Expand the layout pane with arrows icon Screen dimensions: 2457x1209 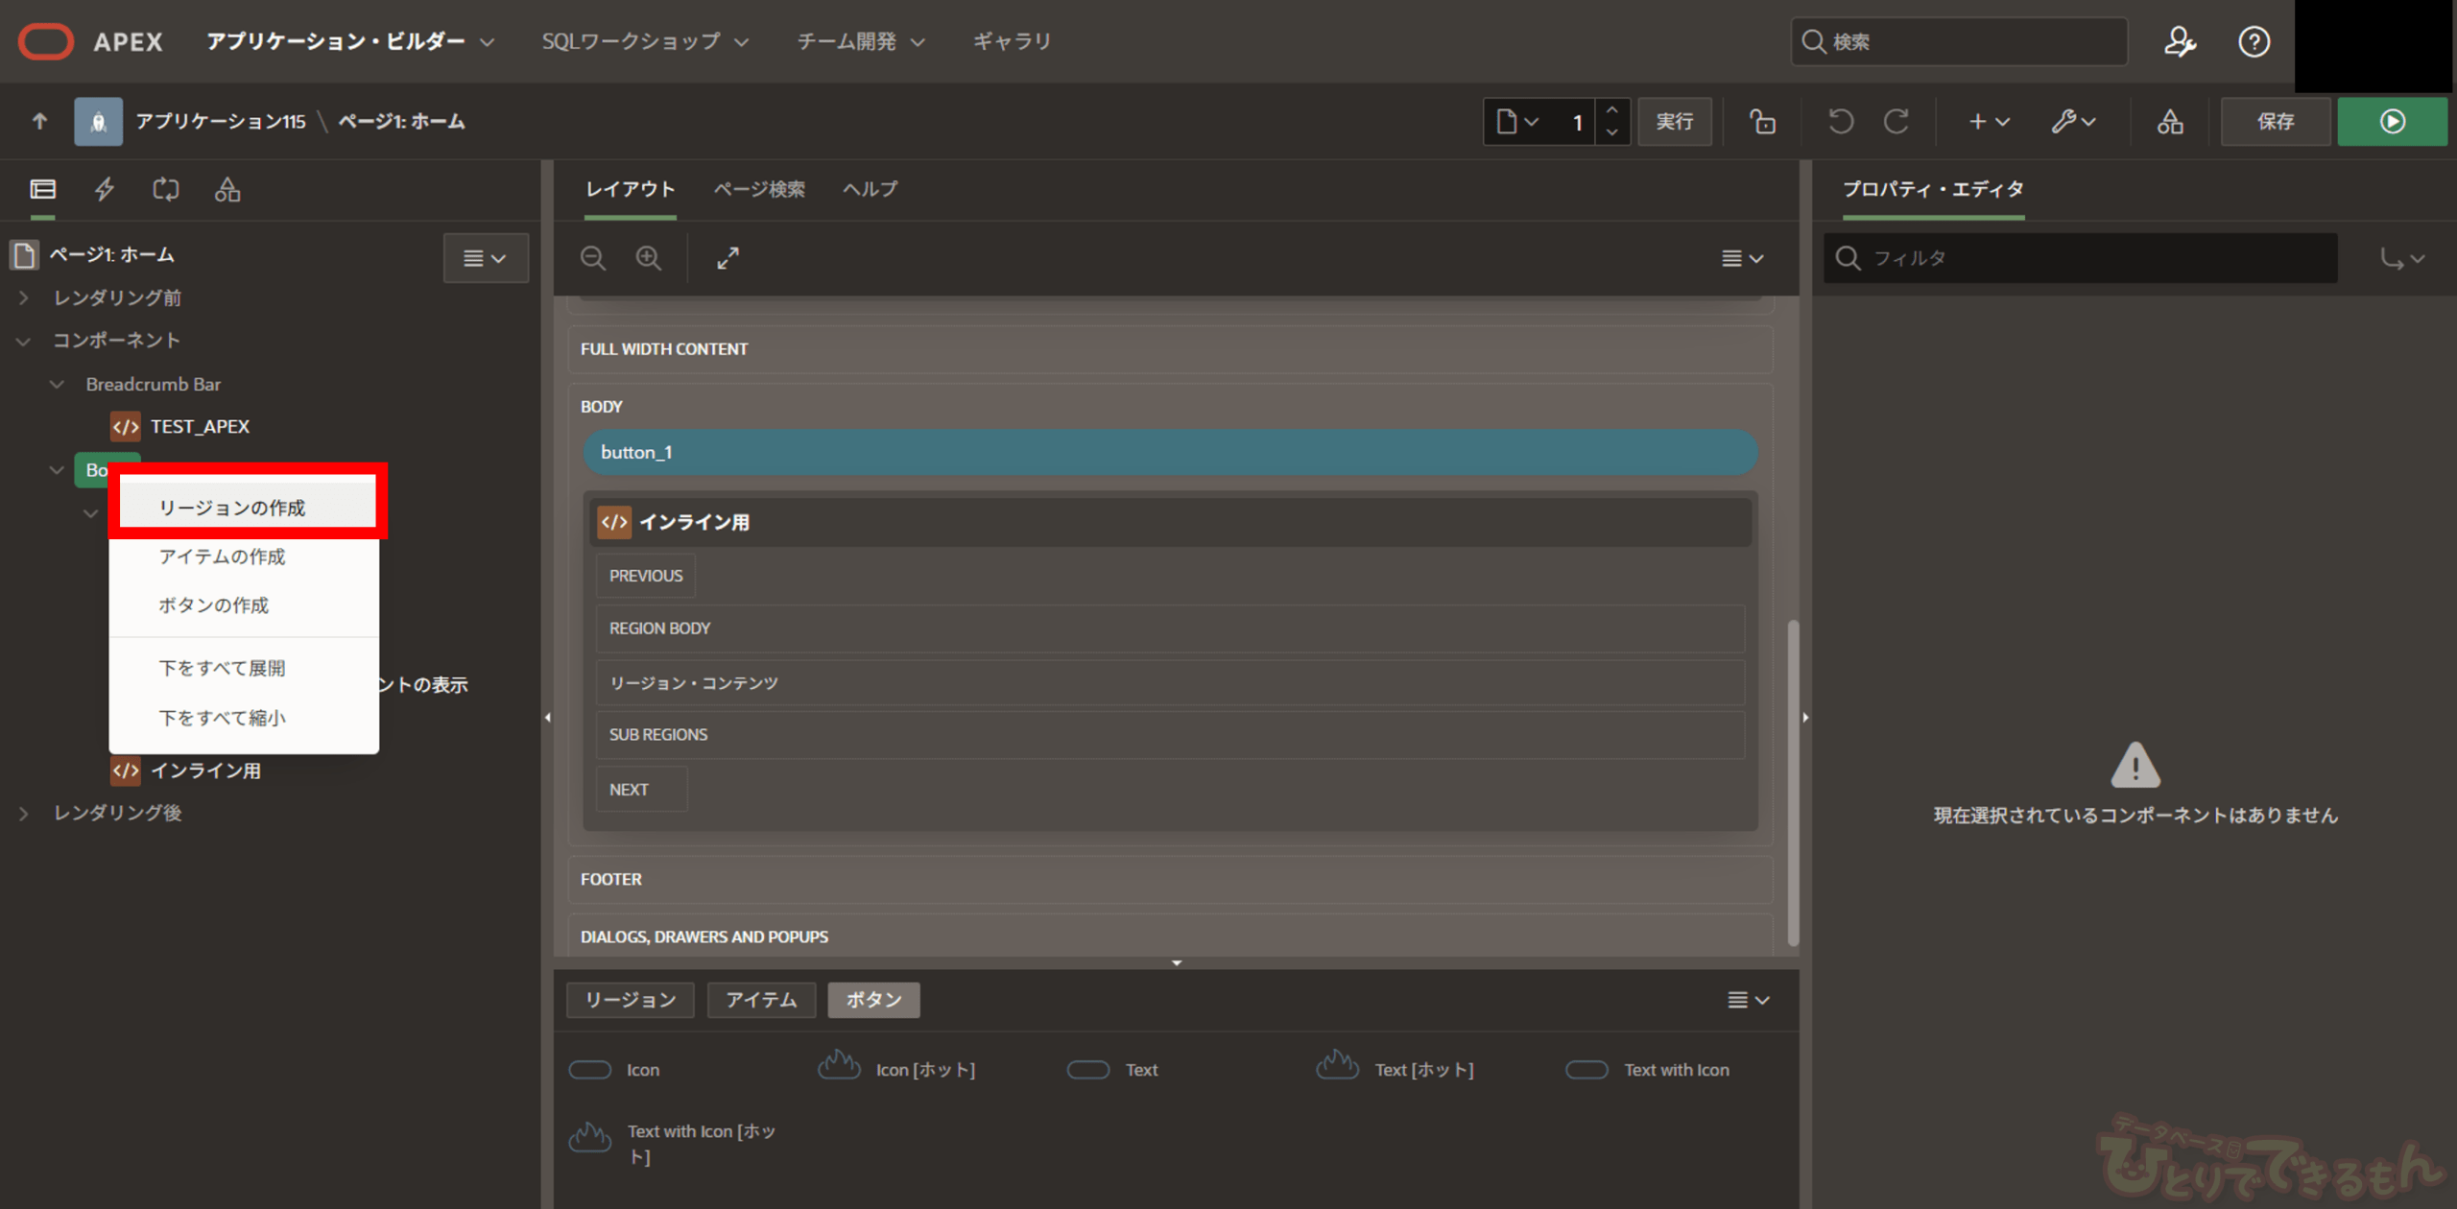click(x=728, y=258)
